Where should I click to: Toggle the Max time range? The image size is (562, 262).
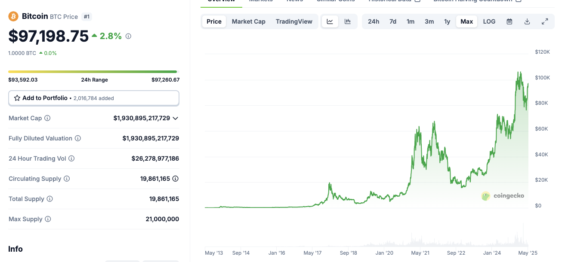coord(466,21)
